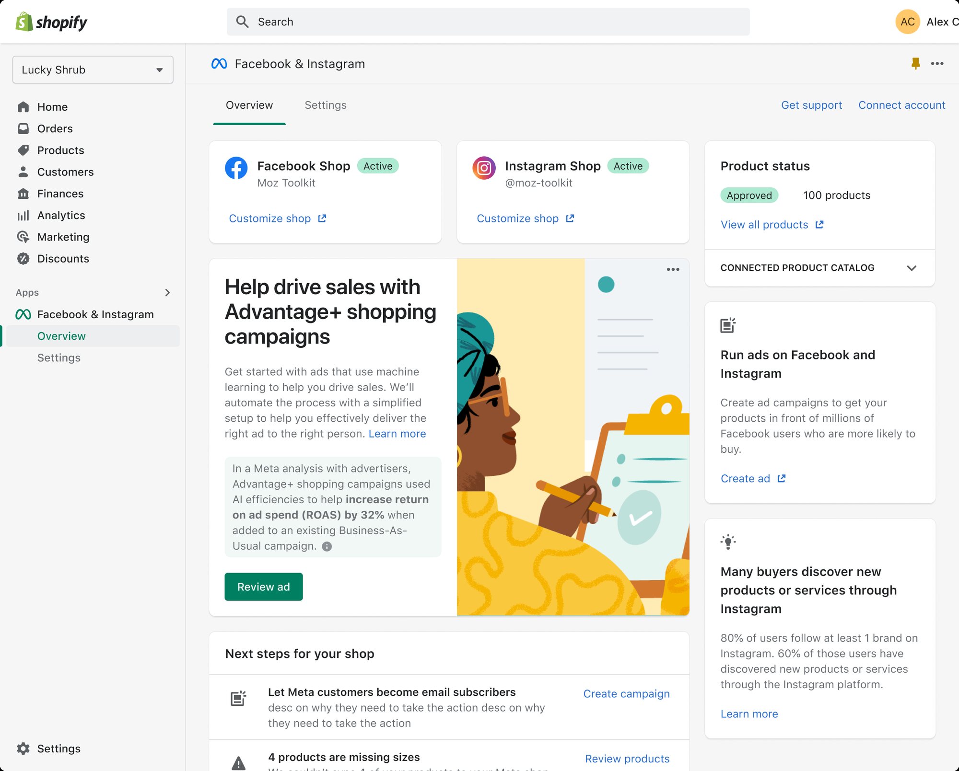
Task: Click the pin icon in header
Action: click(915, 63)
